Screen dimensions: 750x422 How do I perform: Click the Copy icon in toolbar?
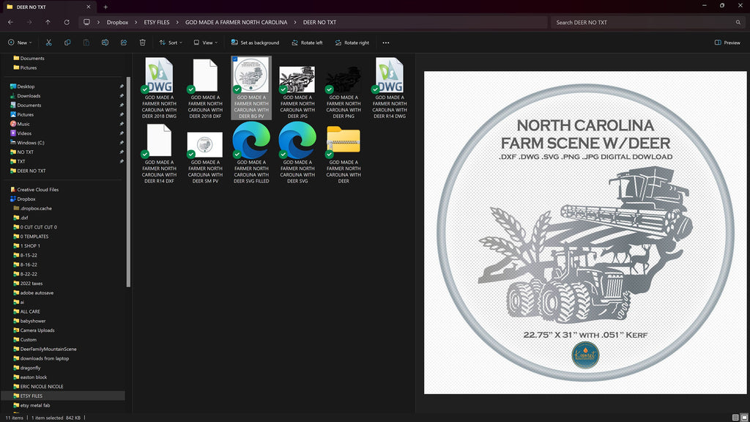(x=67, y=42)
